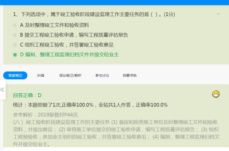Click question 1 title text 下列选项中
This screenshot has height=151, width=229.
(94, 14)
